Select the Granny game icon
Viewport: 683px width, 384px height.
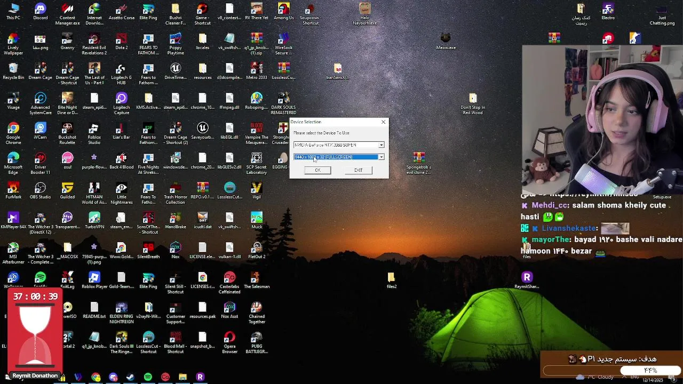[x=67, y=42]
